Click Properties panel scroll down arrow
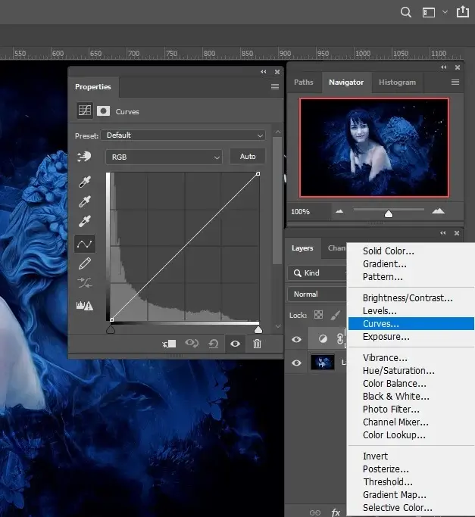Viewport: 475px width, 517px height. pyautogui.click(x=278, y=326)
